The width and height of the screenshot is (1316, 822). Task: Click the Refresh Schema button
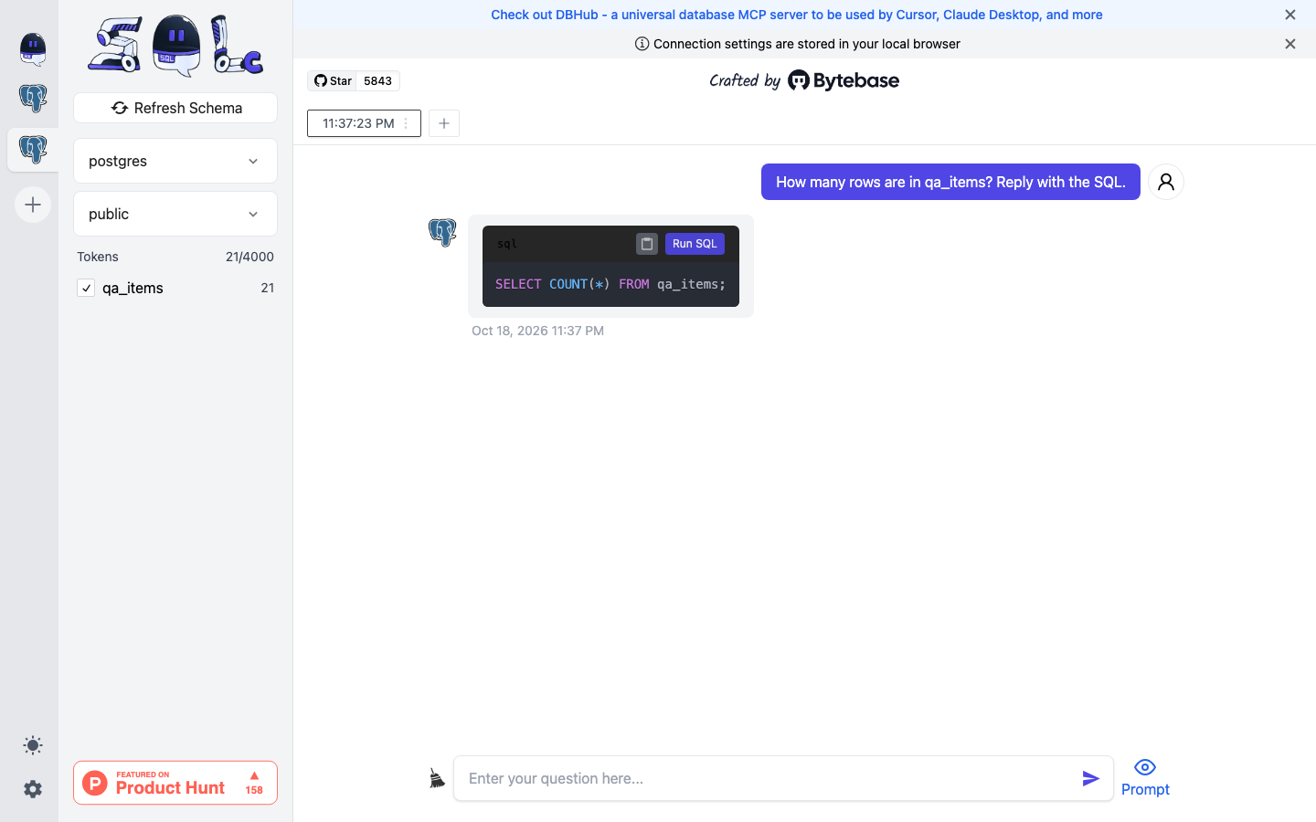[x=175, y=108]
